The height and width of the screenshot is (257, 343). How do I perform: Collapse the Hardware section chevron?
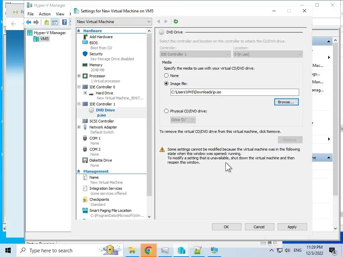pos(79,31)
